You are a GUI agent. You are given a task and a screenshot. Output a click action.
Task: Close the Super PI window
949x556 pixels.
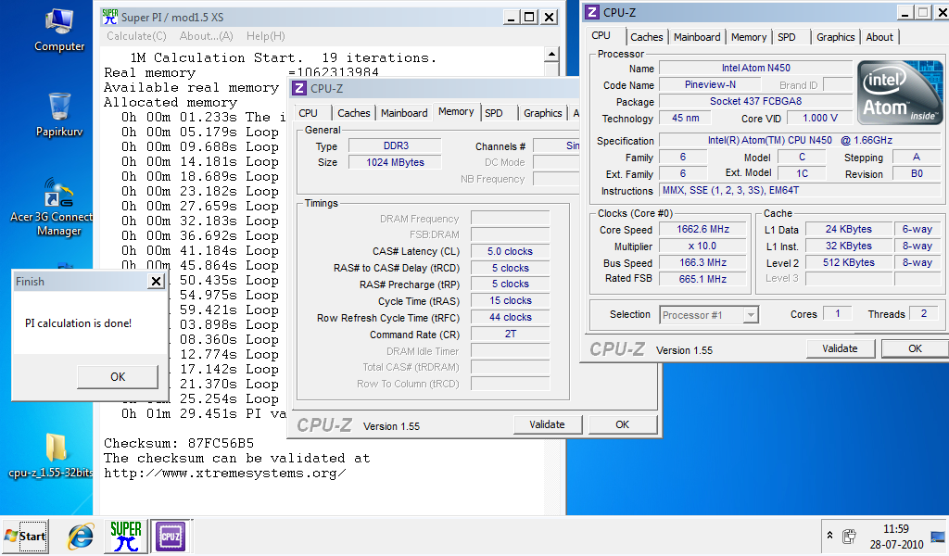(549, 17)
